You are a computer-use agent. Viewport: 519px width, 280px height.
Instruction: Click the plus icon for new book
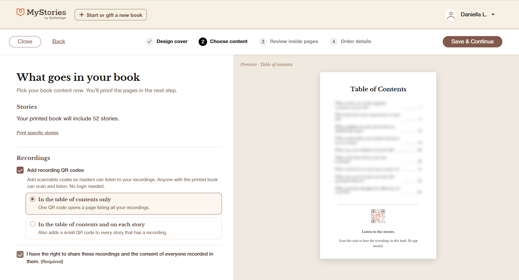[x=82, y=15]
